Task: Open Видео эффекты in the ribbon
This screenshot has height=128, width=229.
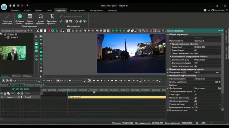Action: click(x=30, y=19)
